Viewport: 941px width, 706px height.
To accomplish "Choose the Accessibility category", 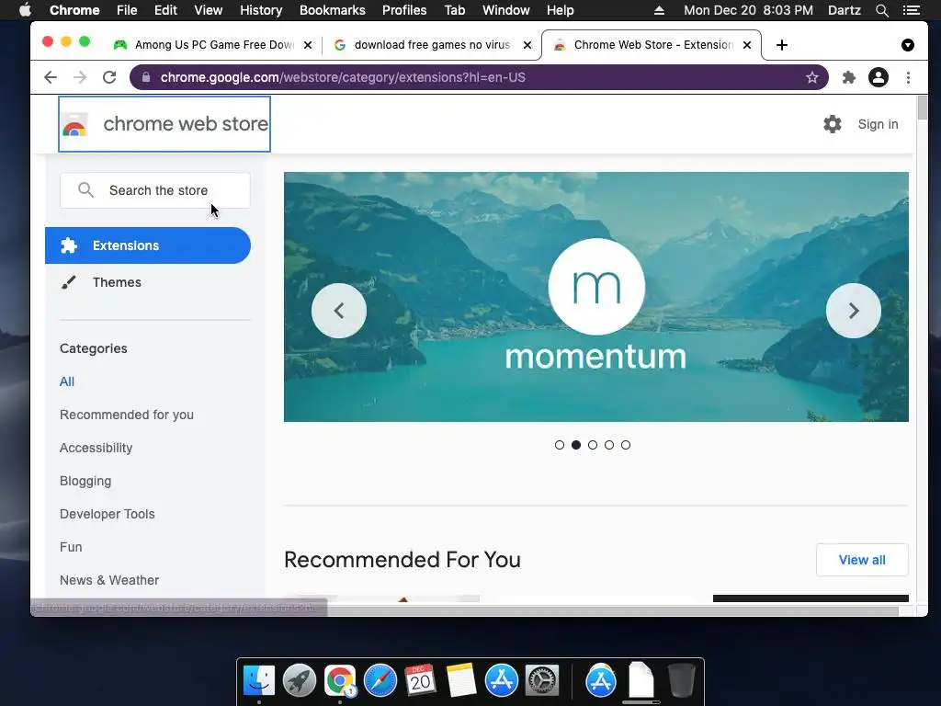I will [96, 448].
